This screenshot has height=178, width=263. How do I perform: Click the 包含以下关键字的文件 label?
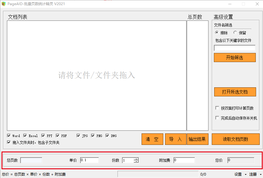pyautogui.click(x=233, y=40)
